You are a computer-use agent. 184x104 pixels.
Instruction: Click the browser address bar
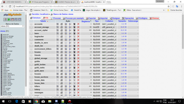91,6
